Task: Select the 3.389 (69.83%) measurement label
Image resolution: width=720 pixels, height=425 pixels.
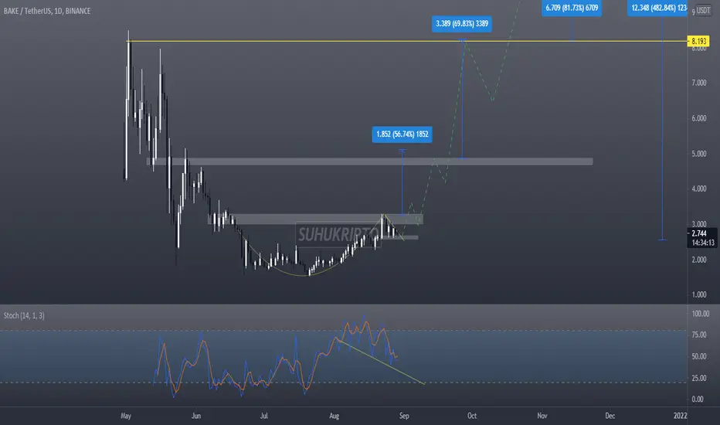Action: (462, 23)
